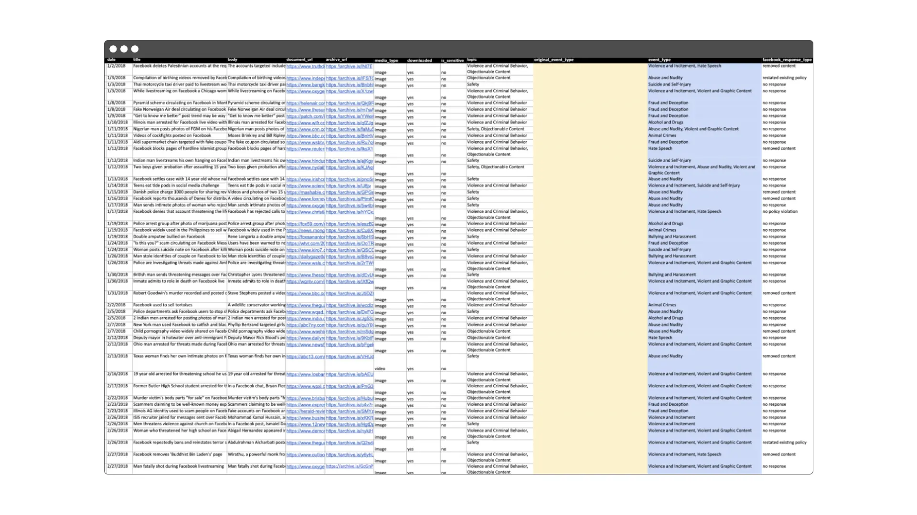Select title 'Facebook used to sell tortoises'
917x515 pixels.
pyautogui.click(x=163, y=305)
